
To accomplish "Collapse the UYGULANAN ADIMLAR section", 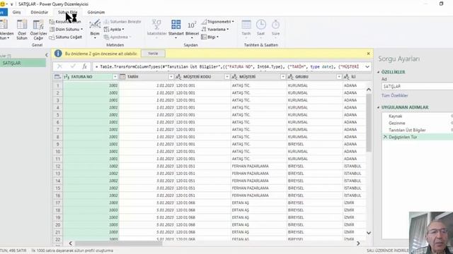I will click(379, 107).
